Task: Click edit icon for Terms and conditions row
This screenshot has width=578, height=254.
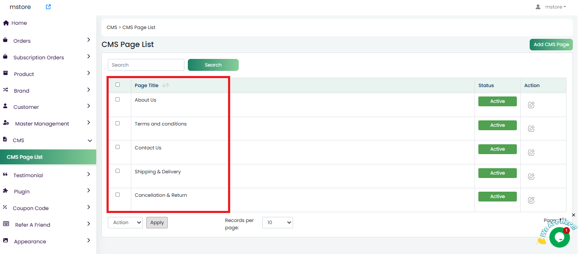Action: [531, 128]
